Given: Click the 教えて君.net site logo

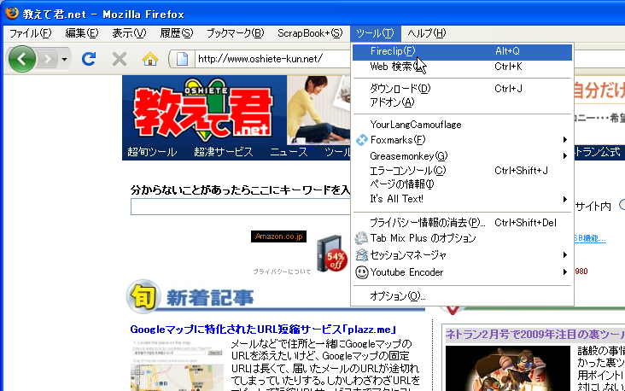Looking at the screenshot, I should (x=204, y=110).
